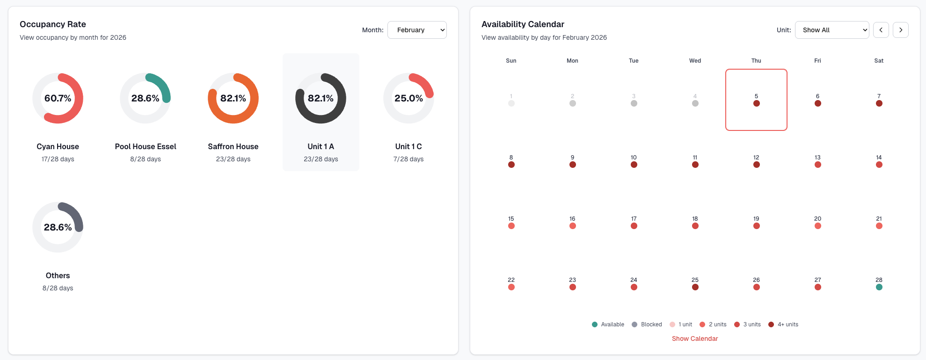Click the 3 units legend dot
926x360 pixels.
[x=737, y=324]
